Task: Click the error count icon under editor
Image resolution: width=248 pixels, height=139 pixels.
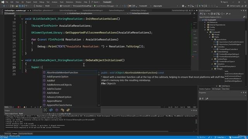Action: (19, 107)
